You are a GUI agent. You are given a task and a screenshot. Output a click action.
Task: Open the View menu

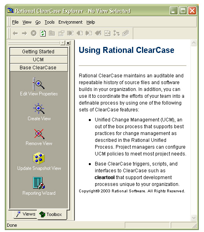[x=27, y=22]
